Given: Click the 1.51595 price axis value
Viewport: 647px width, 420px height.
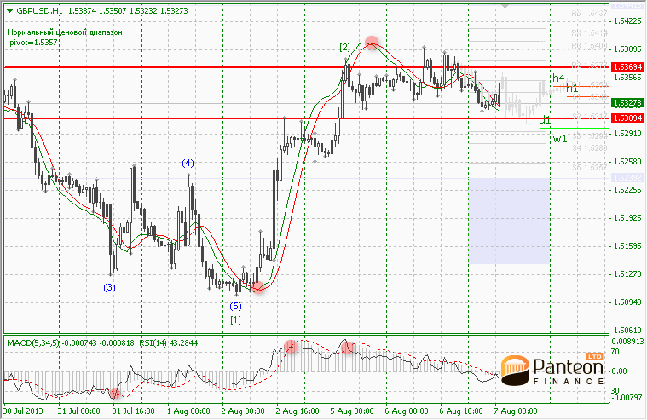Looking at the screenshot, I should click(627, 246).
